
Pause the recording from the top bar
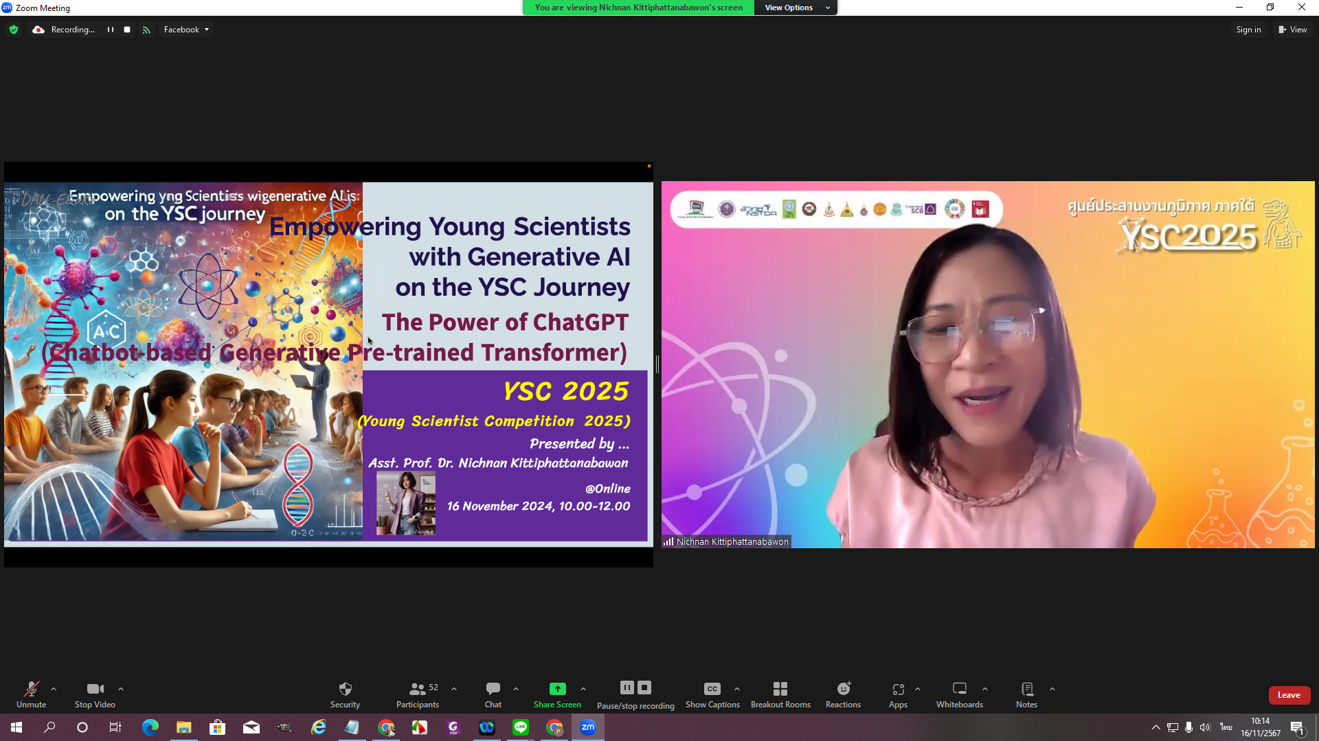[110, 30]
